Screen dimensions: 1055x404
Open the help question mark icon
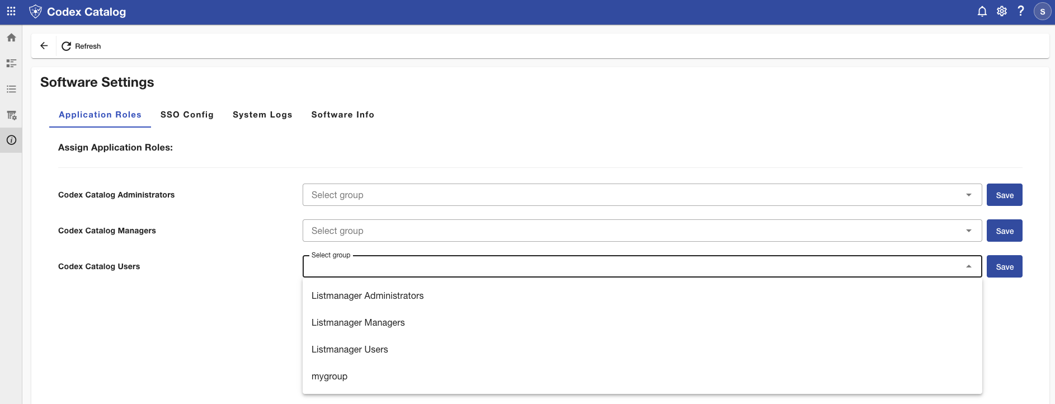(1020, 11)
